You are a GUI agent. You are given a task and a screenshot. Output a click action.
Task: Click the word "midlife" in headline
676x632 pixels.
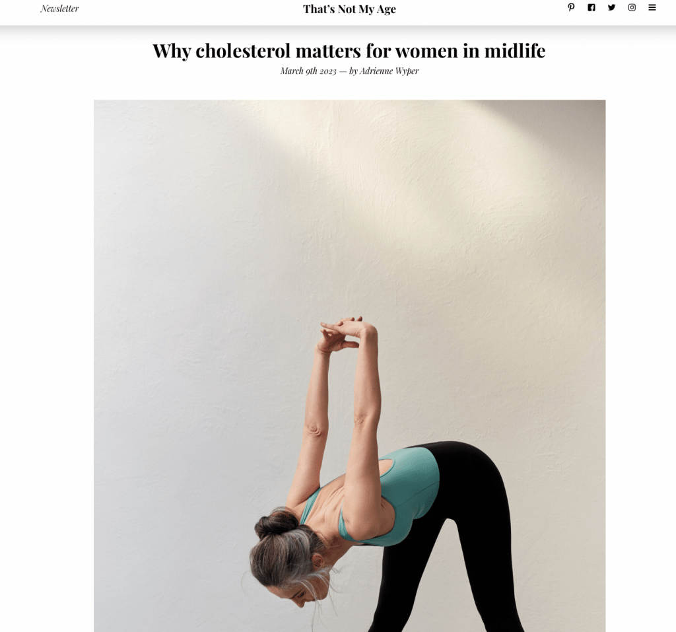tap(515, 51)
